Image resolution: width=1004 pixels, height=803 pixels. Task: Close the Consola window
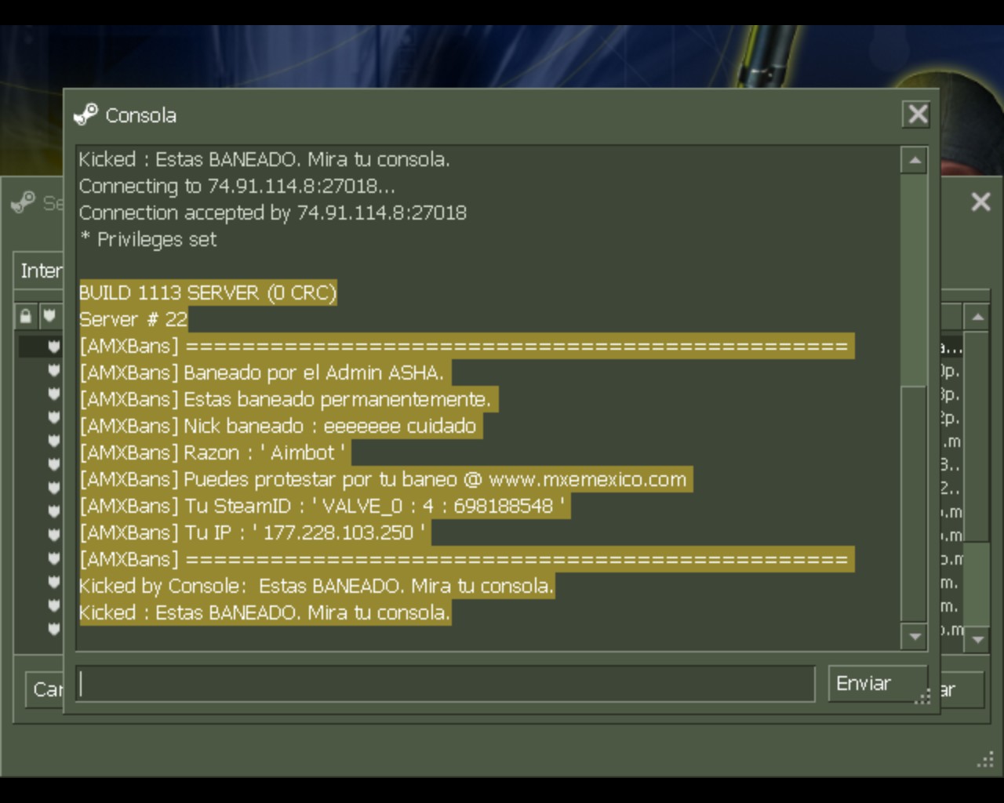pos(917,114)
